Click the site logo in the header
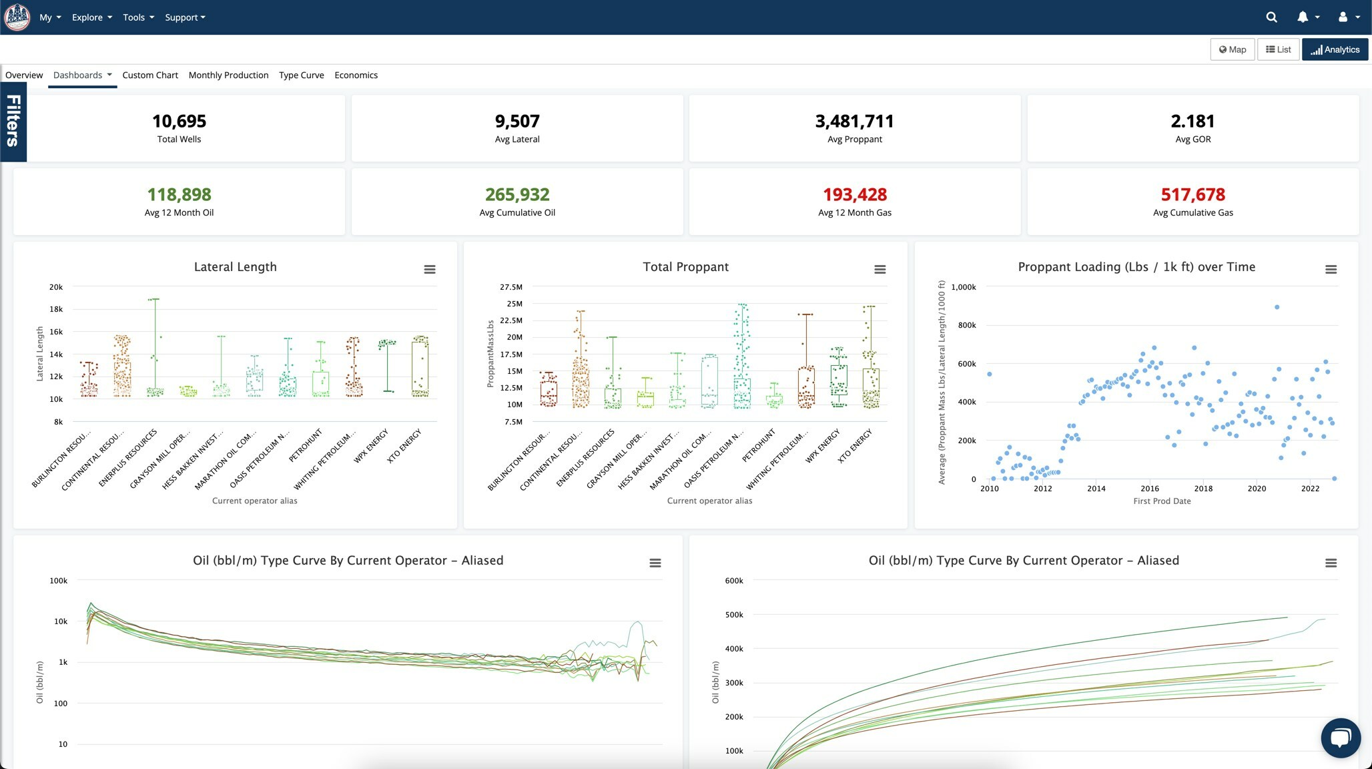 pyautogui.click(x=17, y=17)
